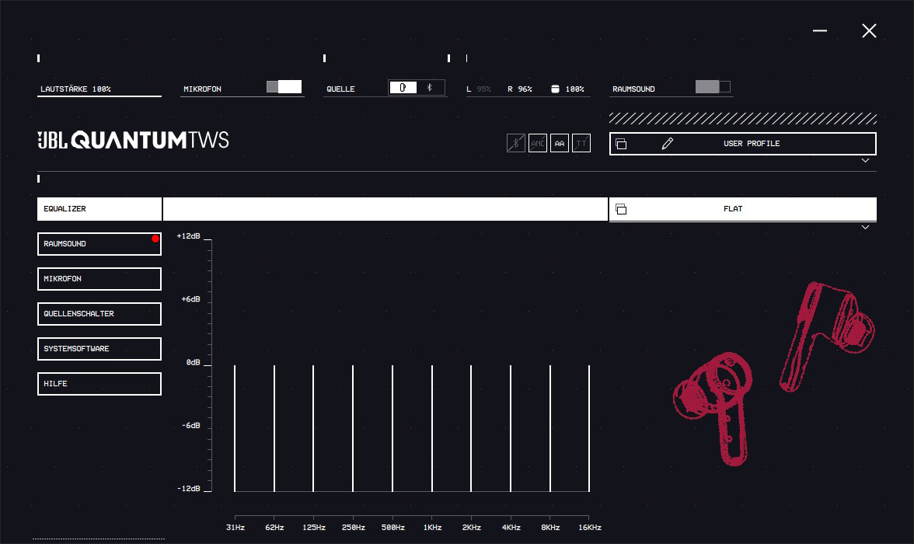The height and width of the screenshot is (544, 914).
Task: Open the User Profile selector
Action: (743, 144)
